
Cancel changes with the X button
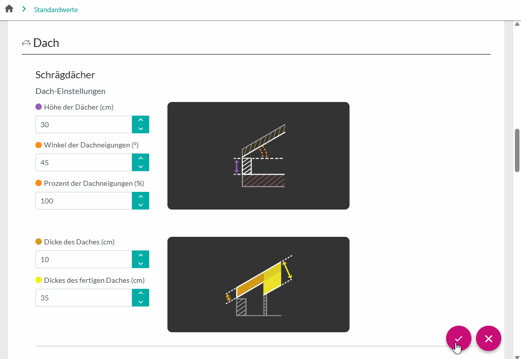pos(488,338)
